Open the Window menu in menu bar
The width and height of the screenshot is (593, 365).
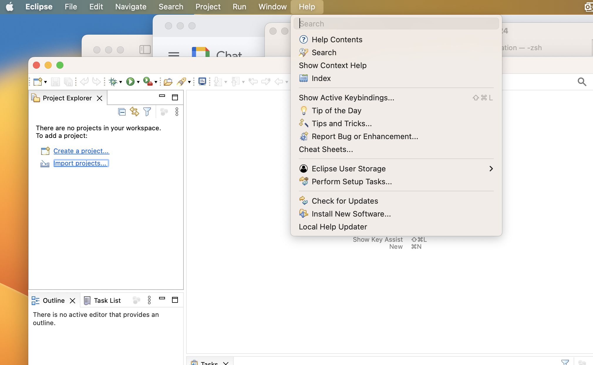tap(272, 7)
